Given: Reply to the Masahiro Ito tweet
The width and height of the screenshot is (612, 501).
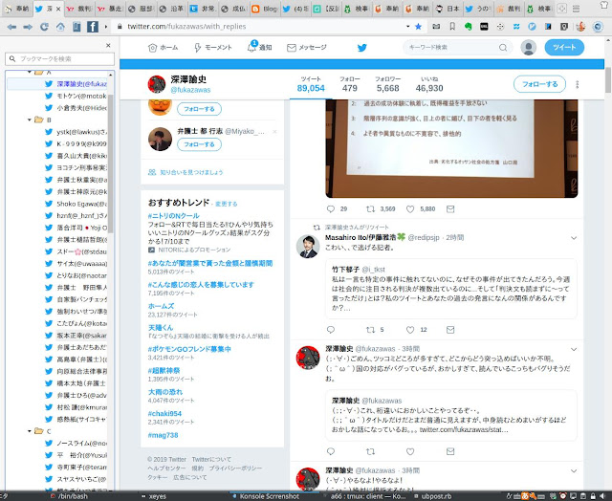Looking at the screenshot, I should coord(331,330).
